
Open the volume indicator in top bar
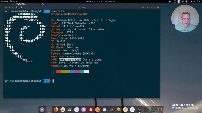(194, 1)
